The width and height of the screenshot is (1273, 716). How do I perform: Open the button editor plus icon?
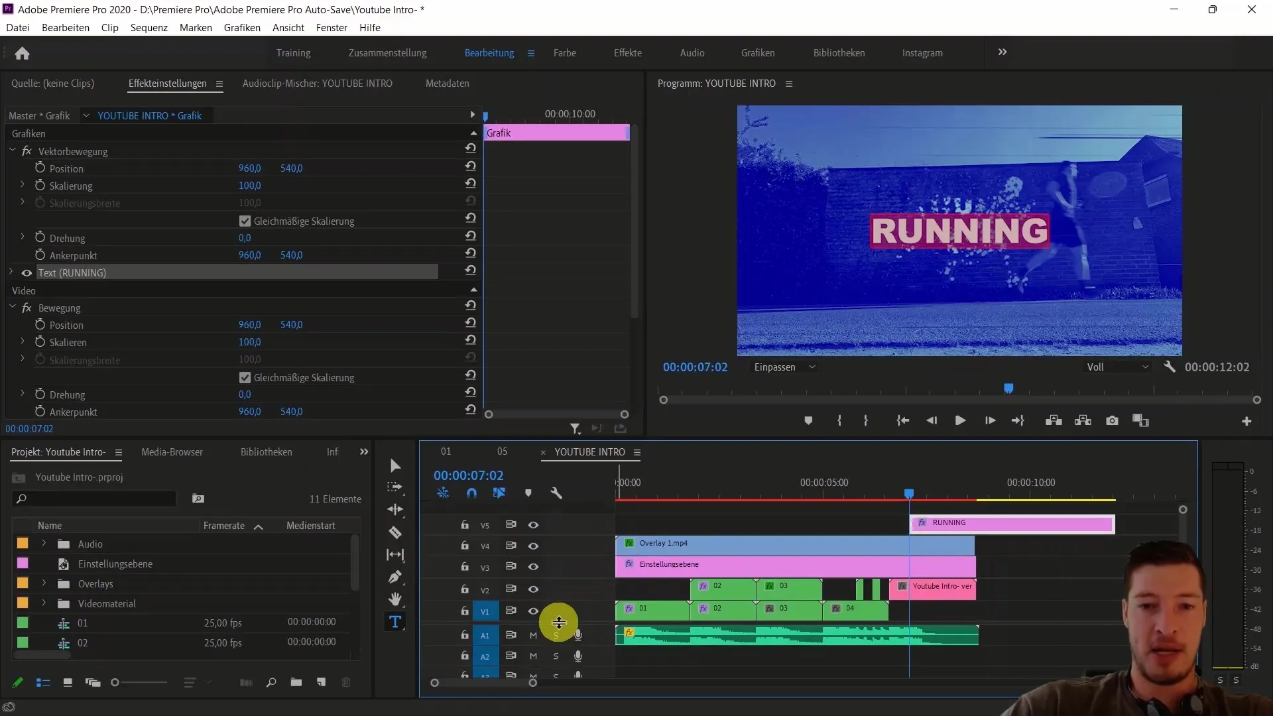tap(1246, 421)
